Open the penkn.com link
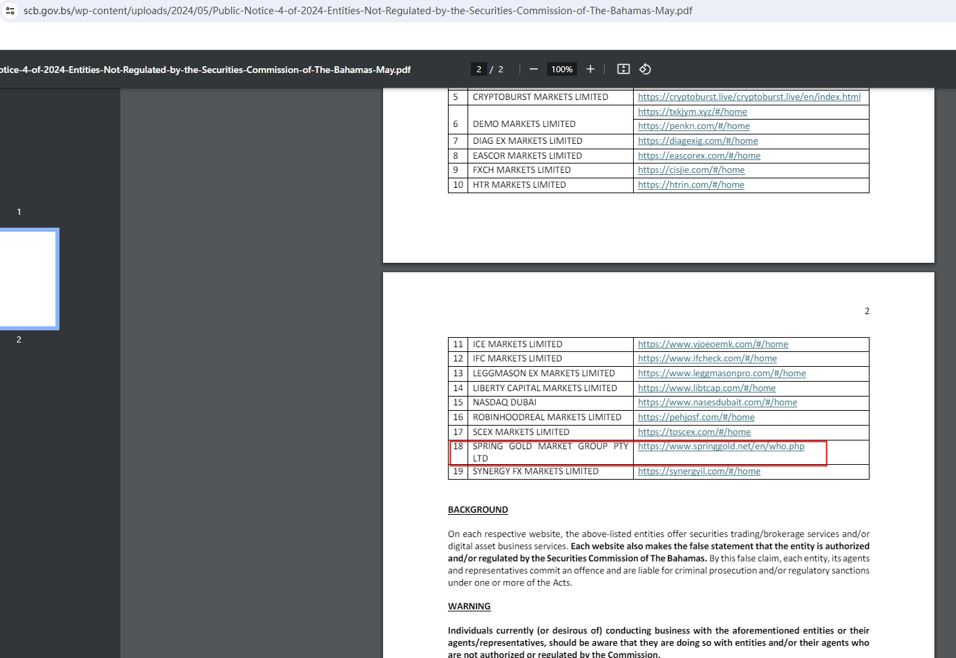956x658 pixels. tap(694, 126)
